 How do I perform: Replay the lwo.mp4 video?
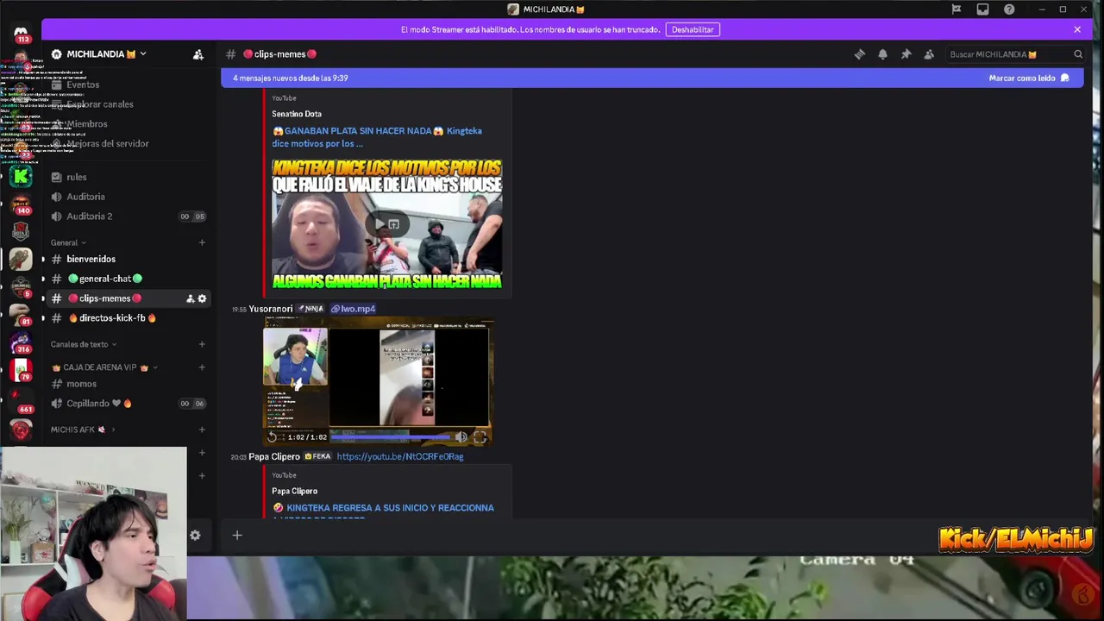[x=273, y=437]
